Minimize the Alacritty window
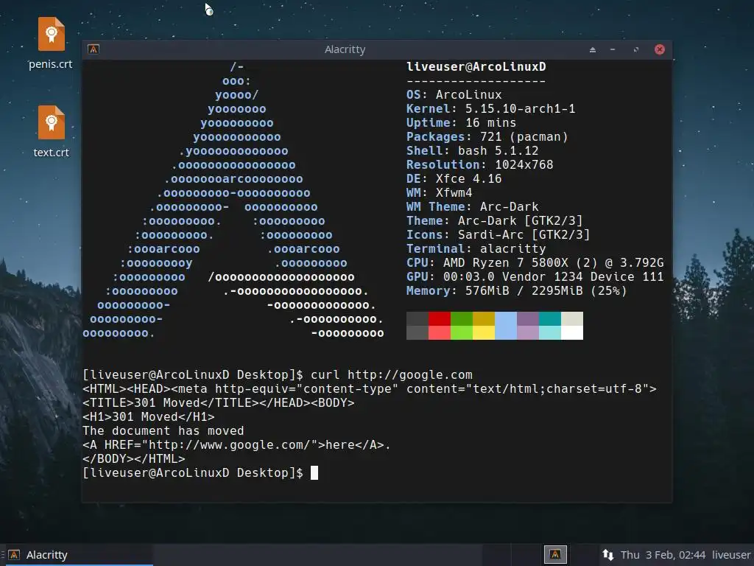Screen dimensions: 754x566 pos(613,49)
